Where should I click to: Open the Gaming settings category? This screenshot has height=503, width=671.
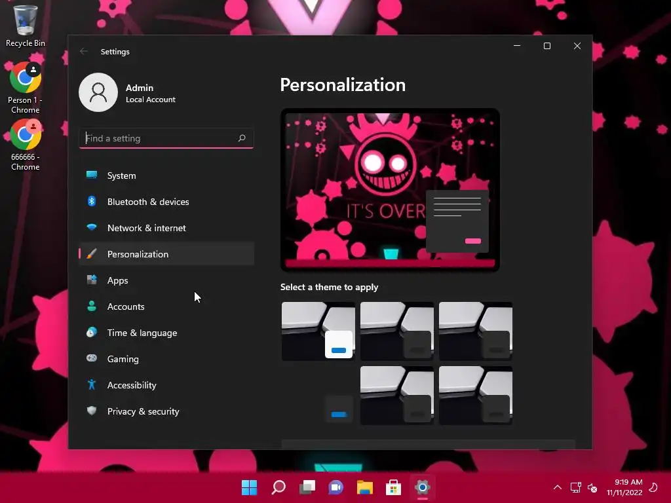(x=166, y=359)
